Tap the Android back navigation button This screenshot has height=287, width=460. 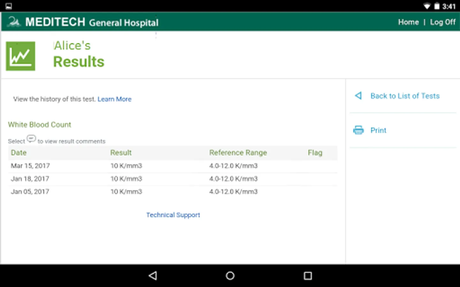pos(153,276)
